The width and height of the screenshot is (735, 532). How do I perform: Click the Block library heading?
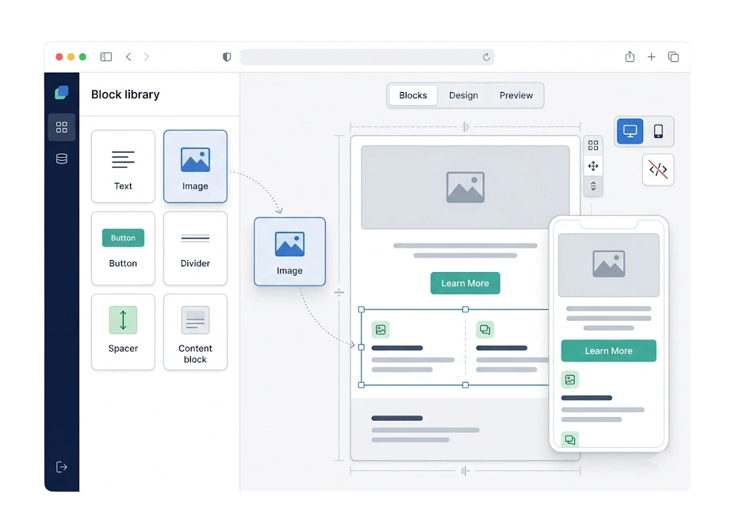[x=125, y=94]
